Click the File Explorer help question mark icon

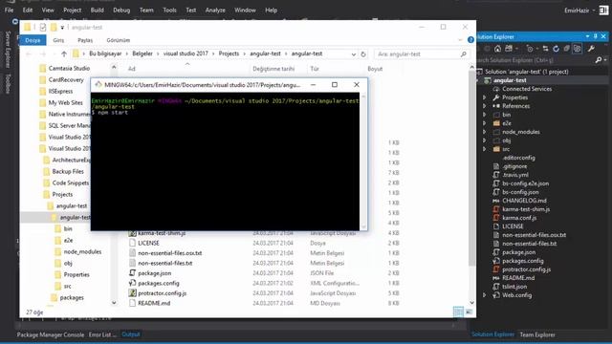tap(470, 40)
